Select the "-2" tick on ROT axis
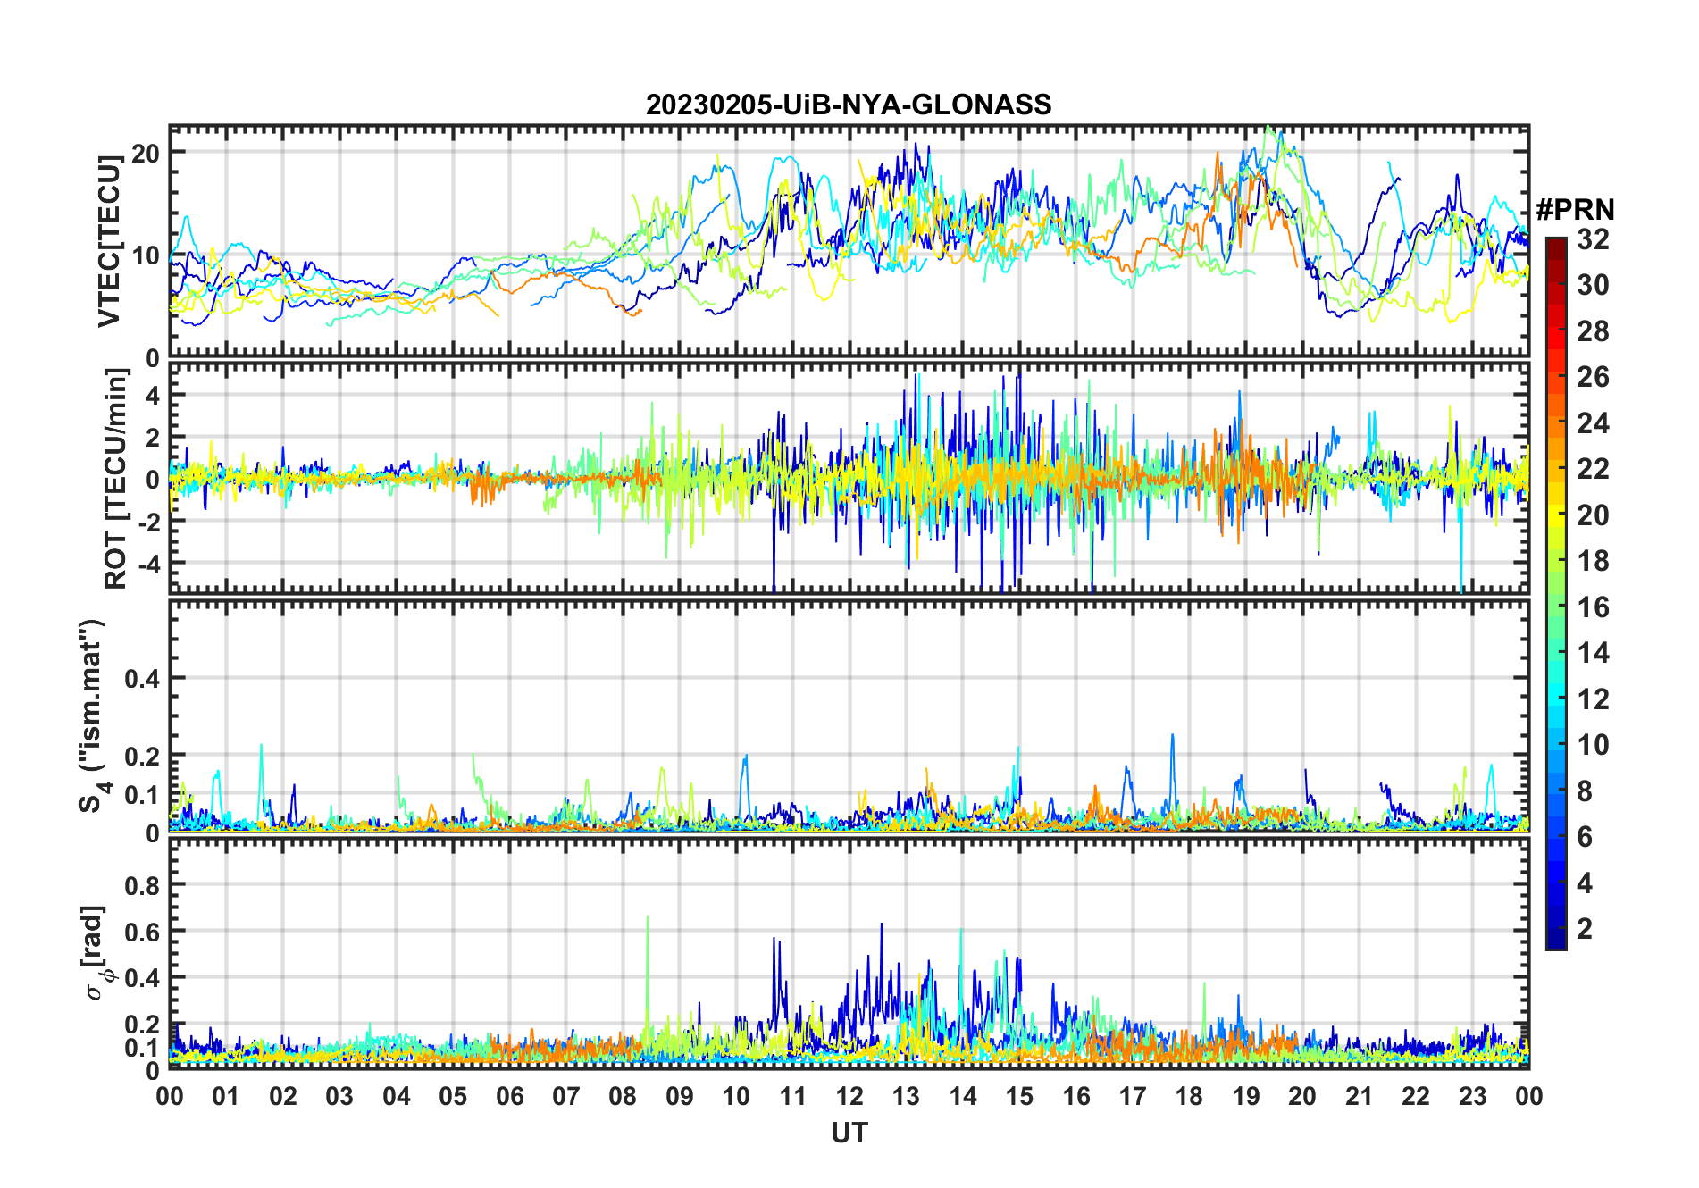1699x1188 pixels. tap(147, 522)
